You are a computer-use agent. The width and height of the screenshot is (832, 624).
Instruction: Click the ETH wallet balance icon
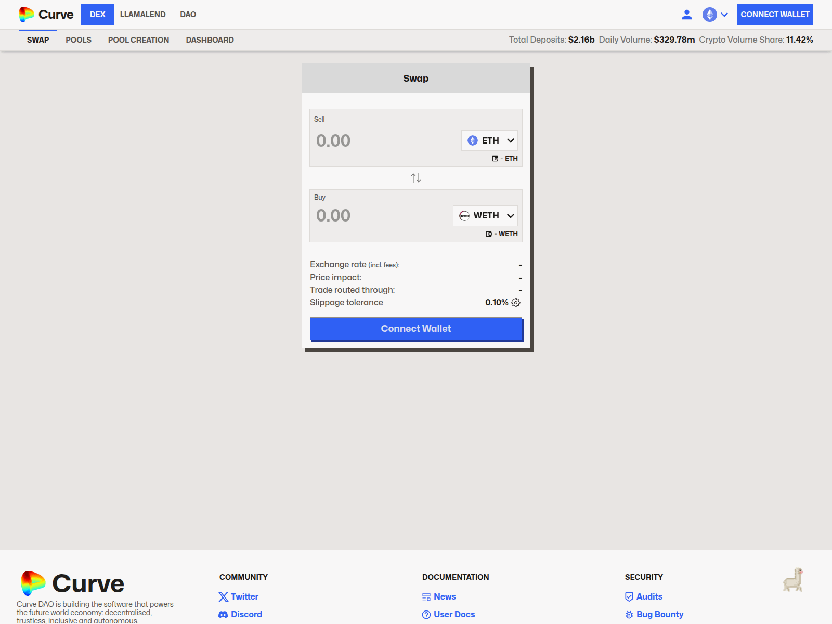click(x=495, y=159)
